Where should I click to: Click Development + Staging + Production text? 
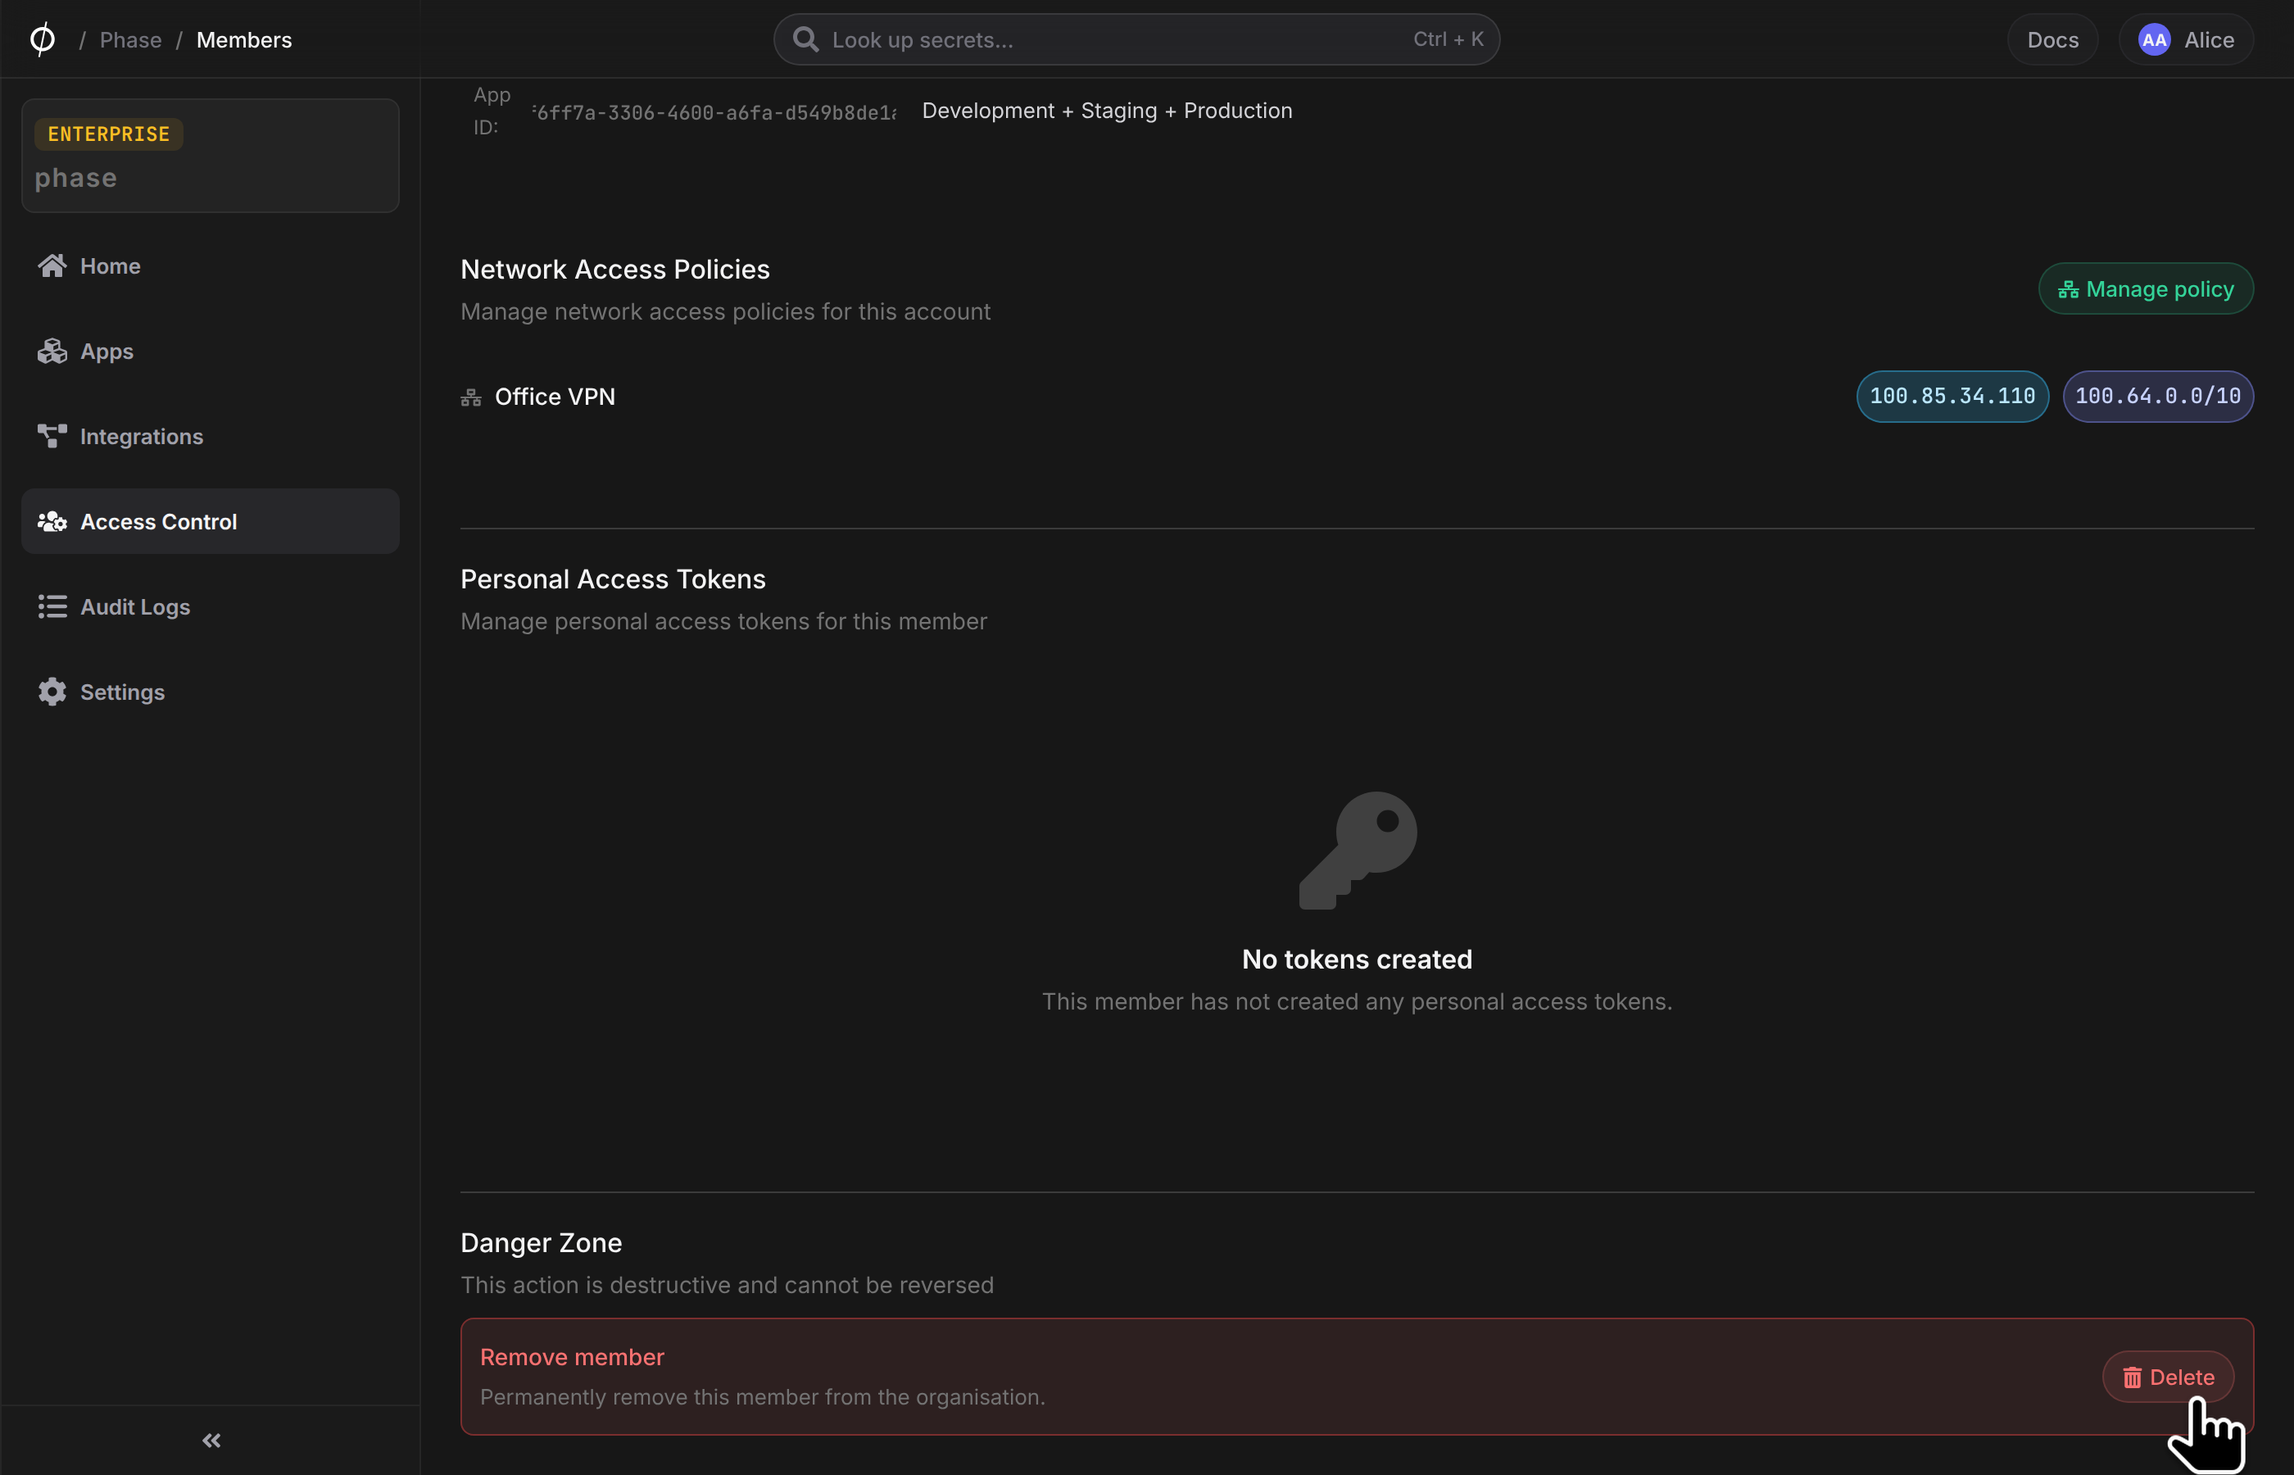[1107, 110]
